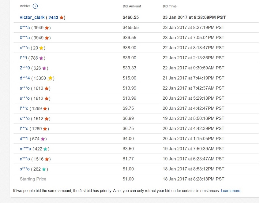Click shooting star icon beside d***4
Image resolution: width=263 pixels, height=203 pixels.
[x=50, y=78]
